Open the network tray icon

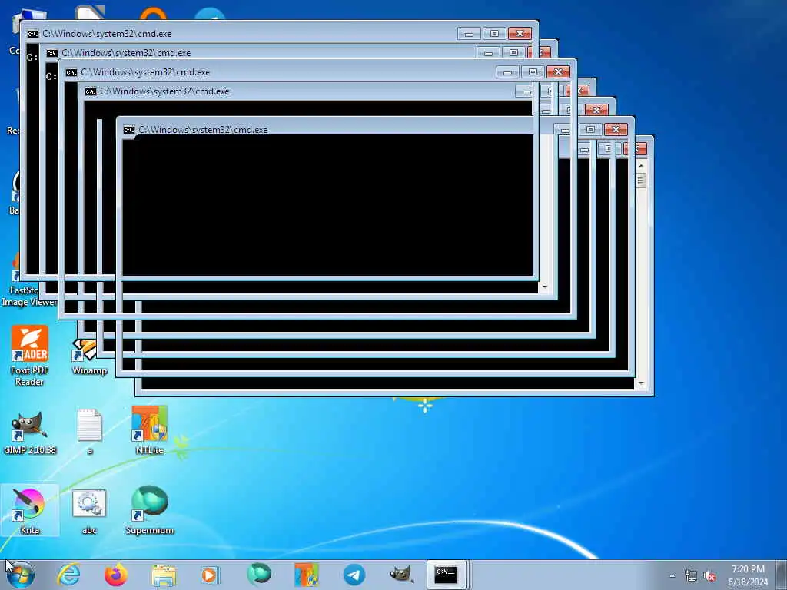coord(691,576)
